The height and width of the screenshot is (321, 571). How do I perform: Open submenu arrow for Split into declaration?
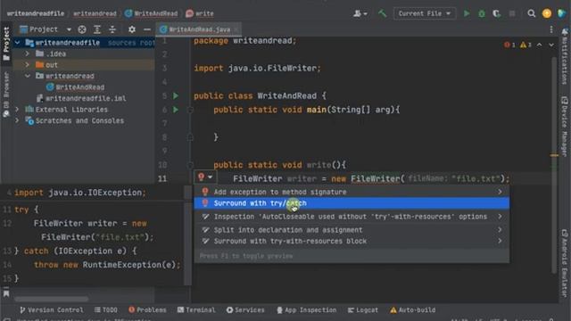pos(500,230)
